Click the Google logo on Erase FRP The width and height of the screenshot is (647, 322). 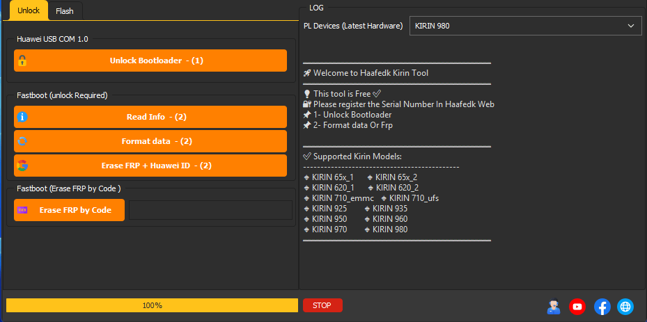(x=22, y=166)
